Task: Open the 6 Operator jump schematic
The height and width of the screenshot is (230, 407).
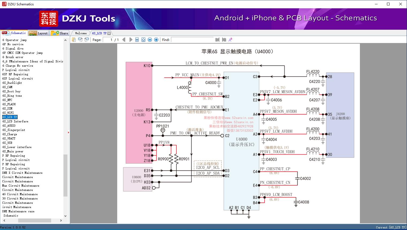Action: 14,40
